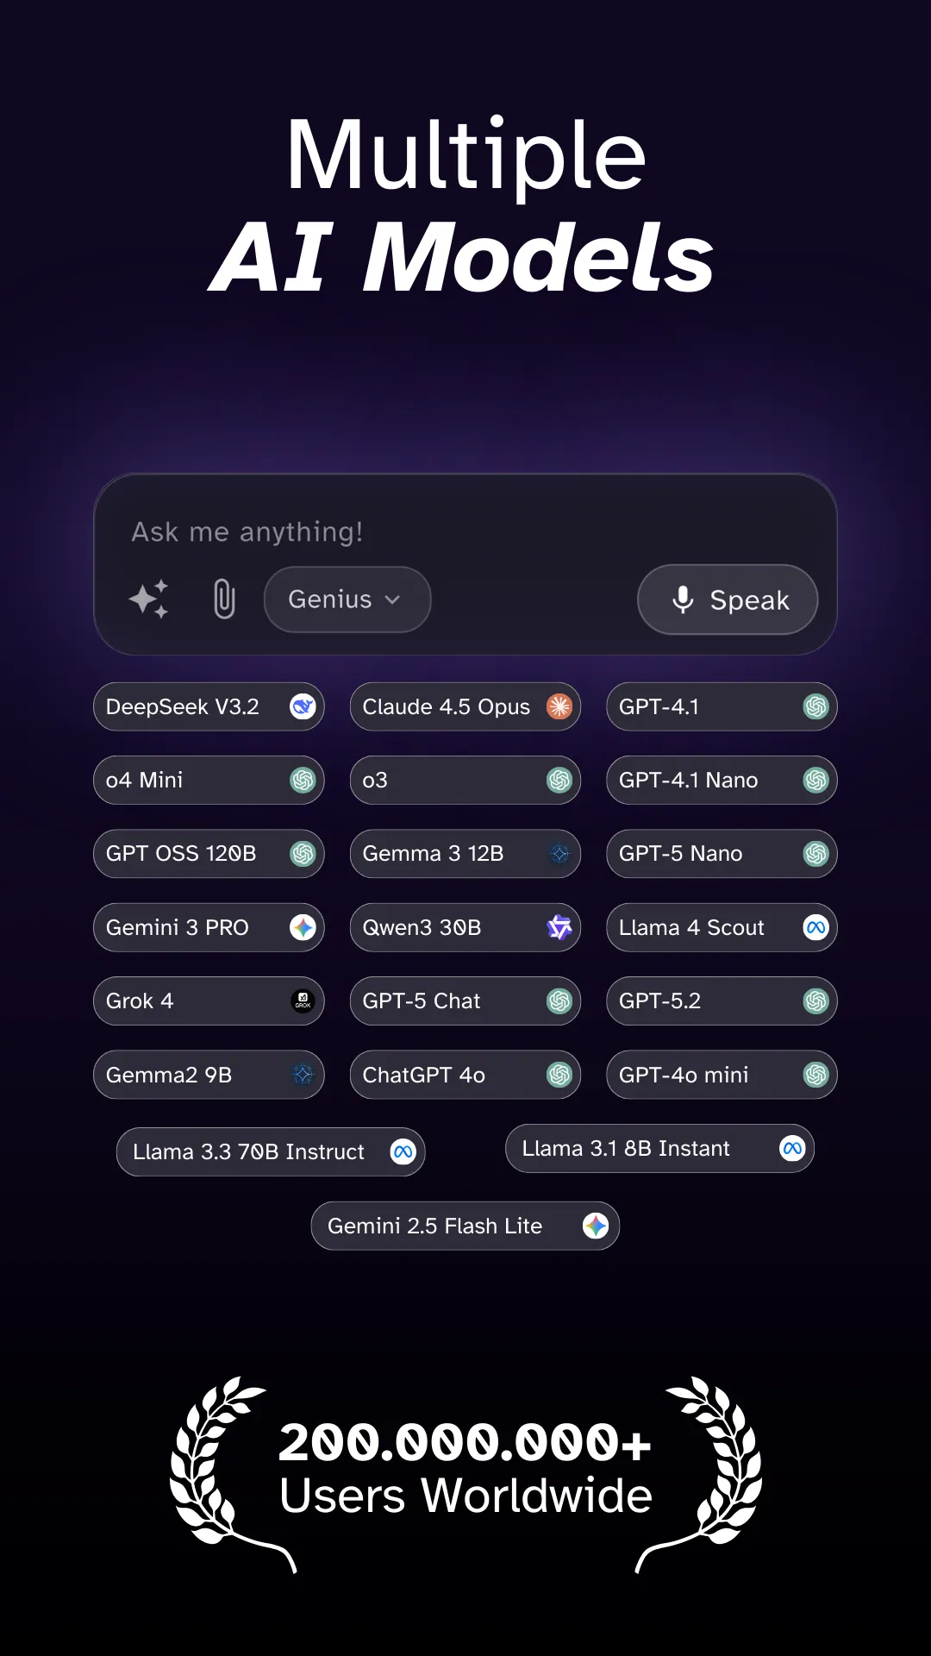Click the DeepSeek whale logo icon
This screenshot has height=1656, width=931.
[x=303, y=706]
